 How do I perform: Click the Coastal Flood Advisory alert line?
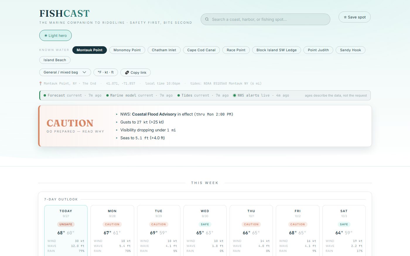177,114
